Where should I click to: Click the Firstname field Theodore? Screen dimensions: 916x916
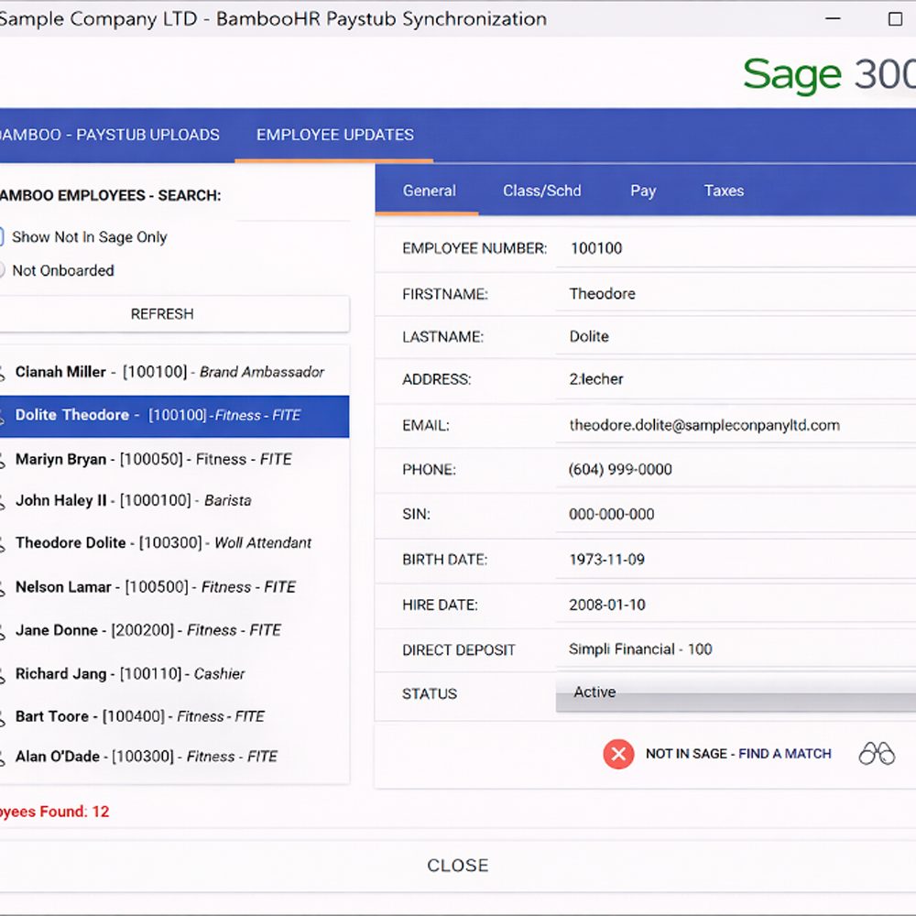pos(736,293)
